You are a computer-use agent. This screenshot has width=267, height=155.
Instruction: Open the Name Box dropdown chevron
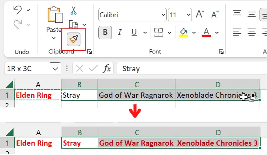pyautogui.click(x=55, y=69)
